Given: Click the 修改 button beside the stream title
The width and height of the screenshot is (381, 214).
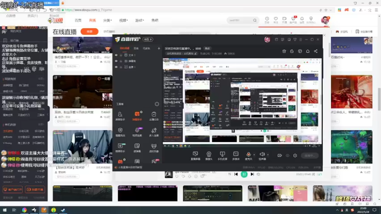Looking at the screenshot, I should (207, 49).
